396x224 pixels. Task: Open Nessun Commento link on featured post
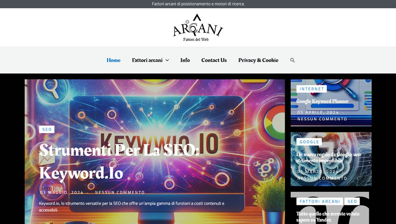pyautogui.click(x=120, y=192)
